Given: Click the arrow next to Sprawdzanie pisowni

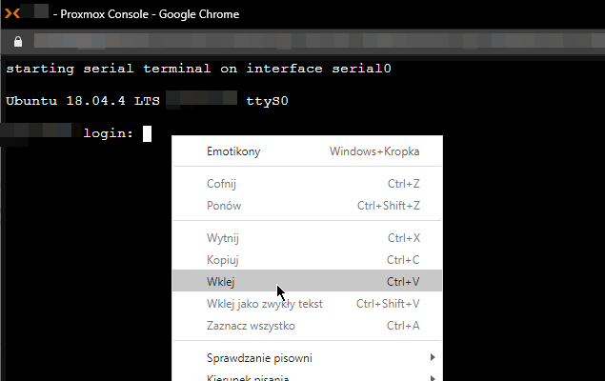Looking at the screenshot, I should point(433,358).
